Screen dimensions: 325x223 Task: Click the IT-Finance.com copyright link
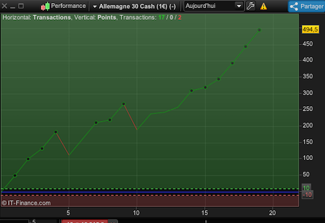click(x=26, y=203)
